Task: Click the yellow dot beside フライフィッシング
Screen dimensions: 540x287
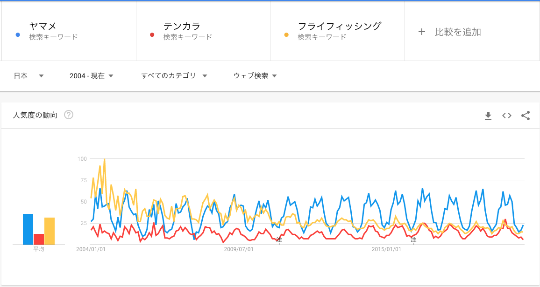Action: coord(286,34)
